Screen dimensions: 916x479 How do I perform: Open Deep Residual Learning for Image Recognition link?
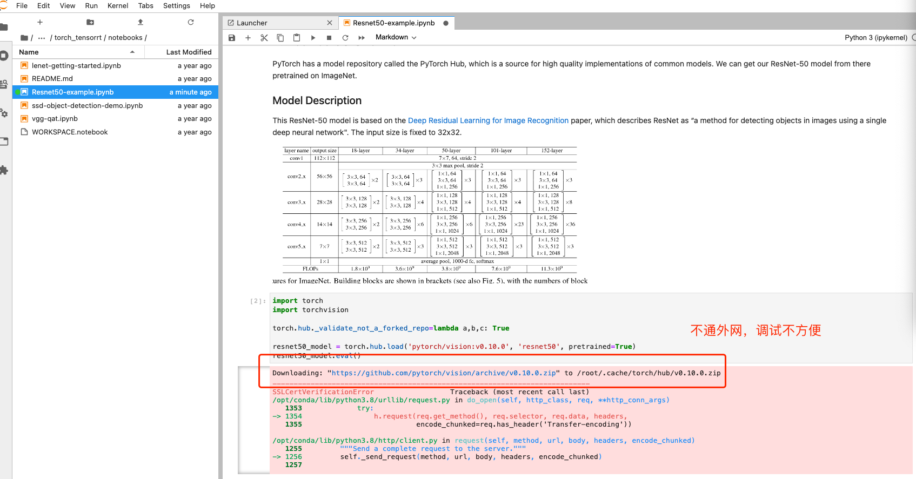coord(488,120)
